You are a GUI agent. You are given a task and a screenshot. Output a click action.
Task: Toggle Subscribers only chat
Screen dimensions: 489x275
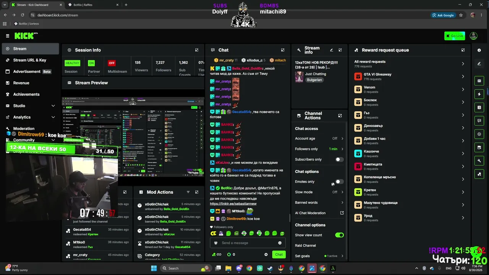(339, 159)
